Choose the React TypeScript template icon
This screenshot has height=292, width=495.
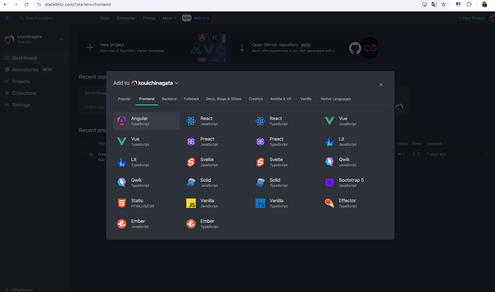pos(260,121)
